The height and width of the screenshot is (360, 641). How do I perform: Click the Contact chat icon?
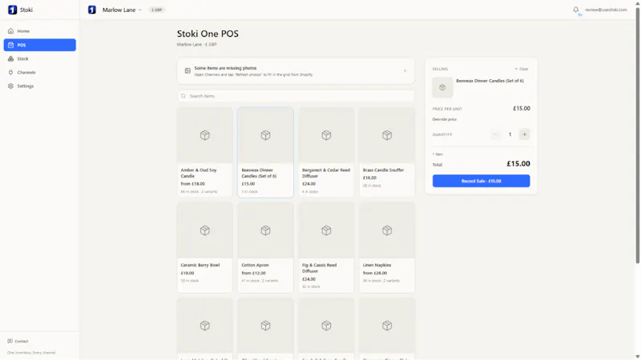pos(10,342)
